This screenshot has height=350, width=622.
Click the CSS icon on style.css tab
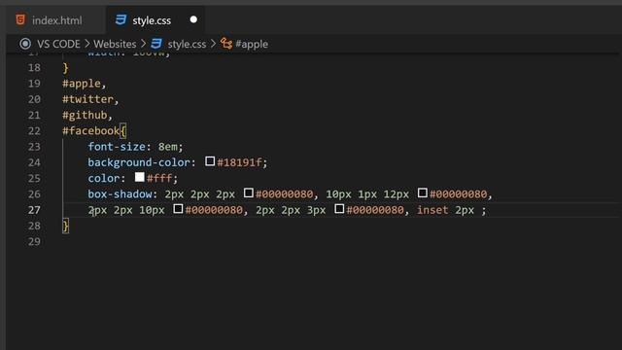tap(121, 19)
